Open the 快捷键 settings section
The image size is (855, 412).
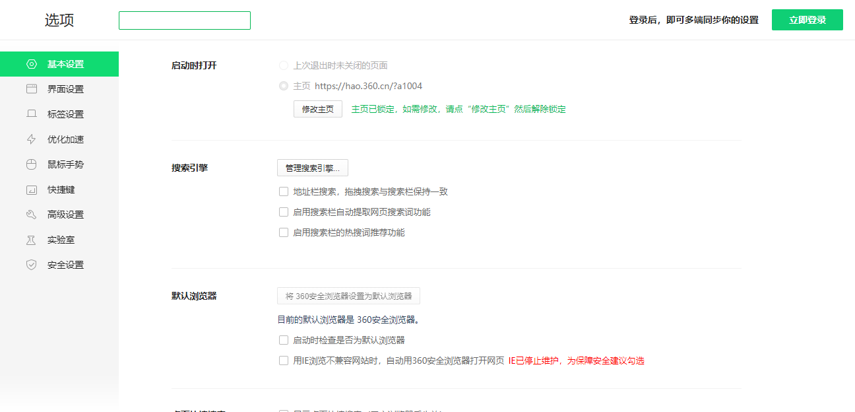coord(59,189)
